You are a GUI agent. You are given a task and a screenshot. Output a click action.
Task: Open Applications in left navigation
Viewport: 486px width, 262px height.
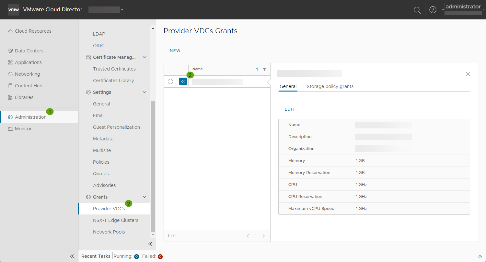[x=28, y=62]
